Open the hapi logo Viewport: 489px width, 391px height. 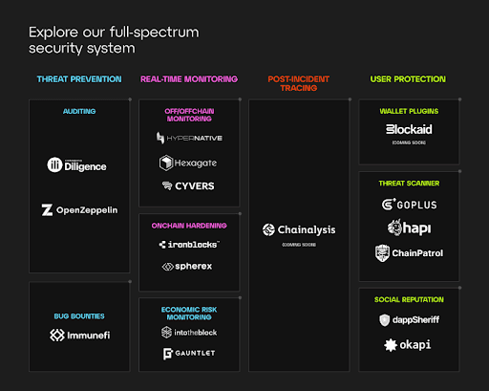pos(409,228)
